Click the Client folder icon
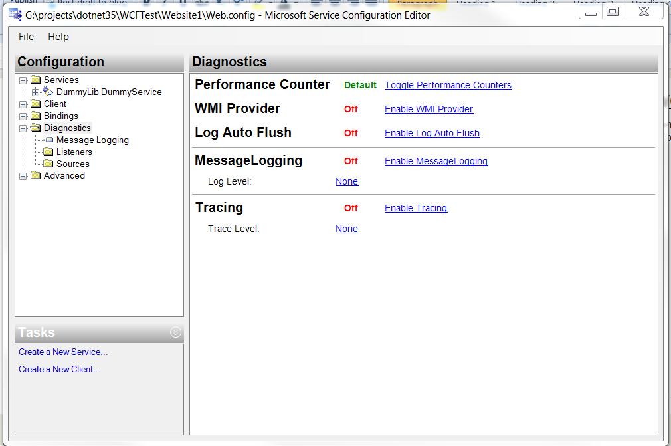 coord(35,104)
